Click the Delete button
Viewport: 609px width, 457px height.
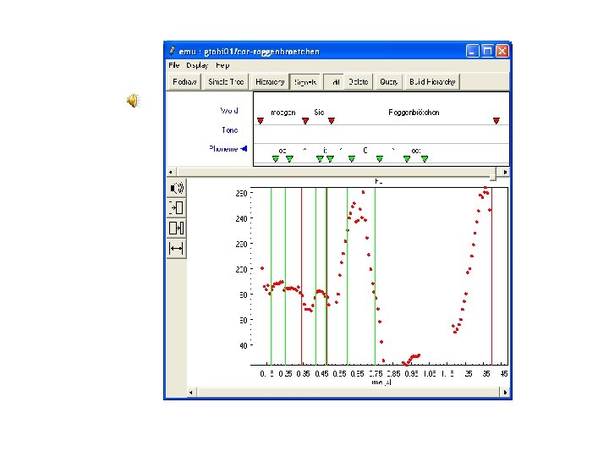tap(358, 81)
